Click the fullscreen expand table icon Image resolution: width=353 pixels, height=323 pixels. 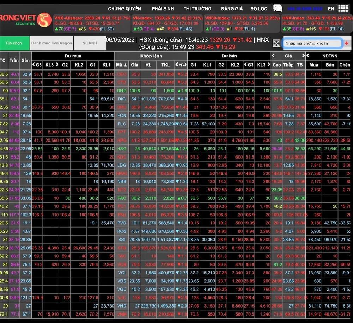276,43
